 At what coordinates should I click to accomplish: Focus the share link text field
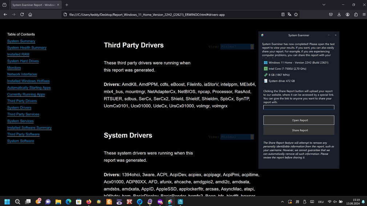click(299, 107)
